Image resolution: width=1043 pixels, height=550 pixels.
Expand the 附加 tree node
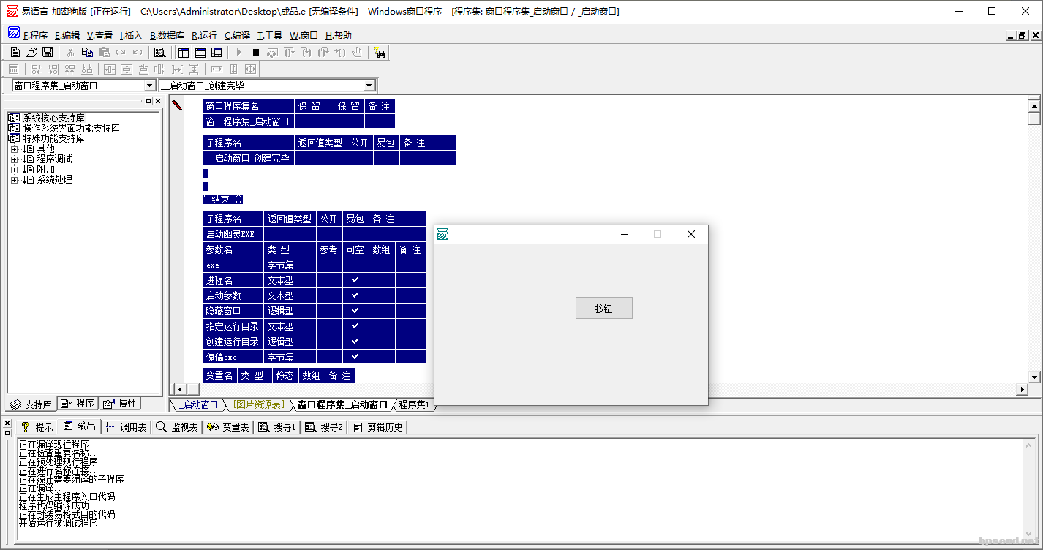(x=14, y=169)
